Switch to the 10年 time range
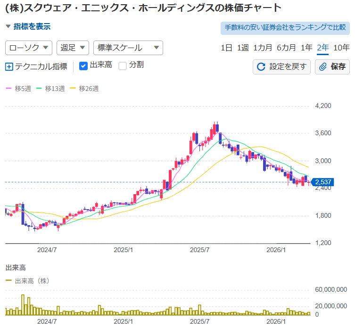This screenshot has height=328, width=355. [x=341, y=48]
